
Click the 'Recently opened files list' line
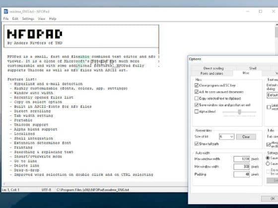44,98
